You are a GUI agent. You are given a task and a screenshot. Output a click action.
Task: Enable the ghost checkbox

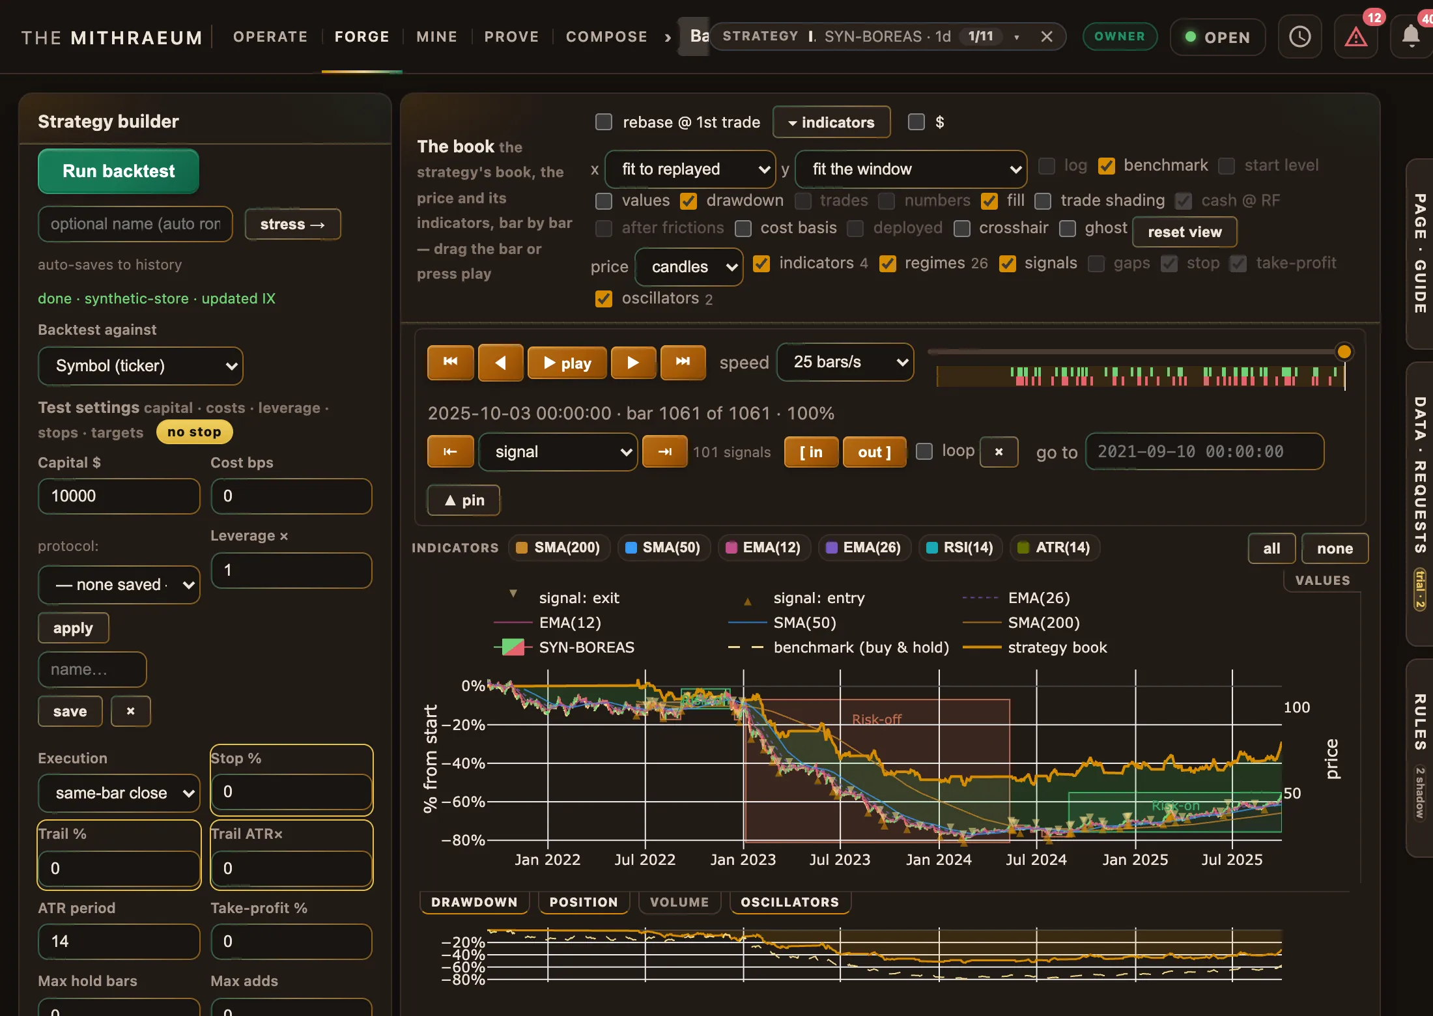(x=1067, y=229)
